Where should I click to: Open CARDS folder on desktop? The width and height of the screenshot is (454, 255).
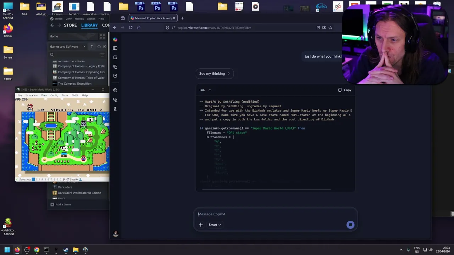8,74
